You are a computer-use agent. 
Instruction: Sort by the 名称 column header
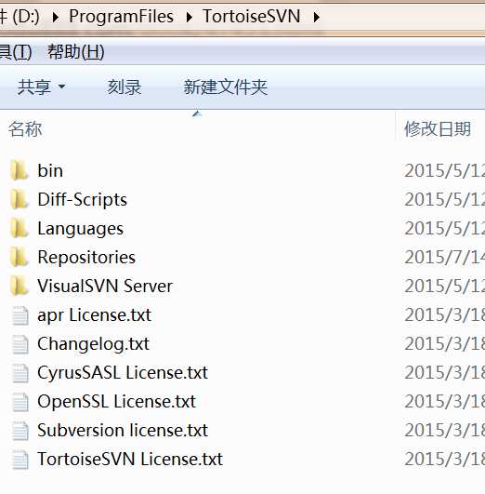(25, 129)
